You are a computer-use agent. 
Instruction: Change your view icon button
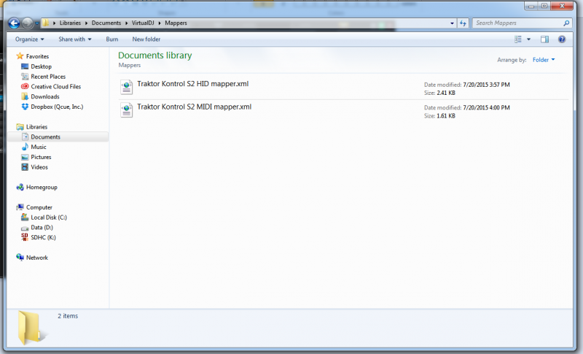coord(518,39)
